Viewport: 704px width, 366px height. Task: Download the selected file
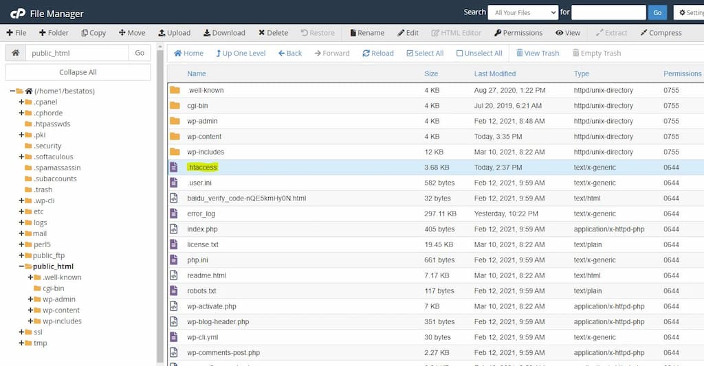225,33
